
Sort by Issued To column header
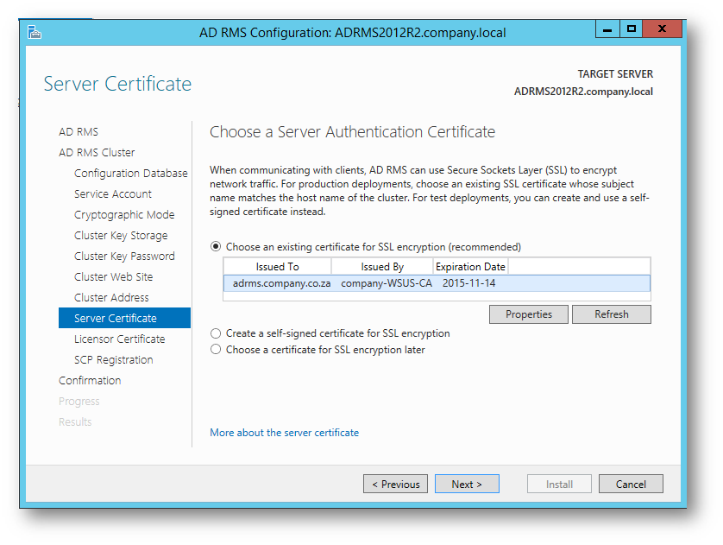[278, 267]
